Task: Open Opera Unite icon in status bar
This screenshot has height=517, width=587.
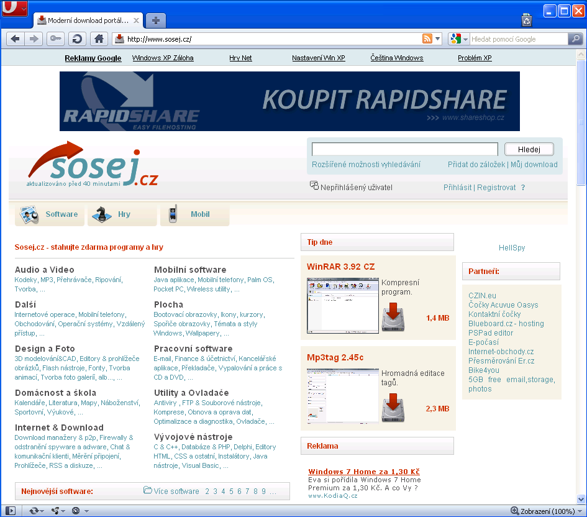Action: click(55, 511)
